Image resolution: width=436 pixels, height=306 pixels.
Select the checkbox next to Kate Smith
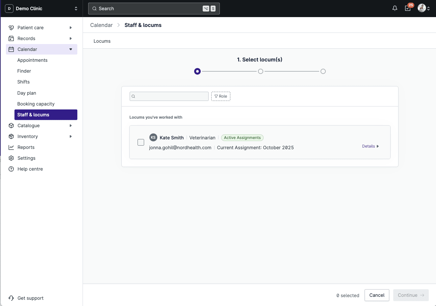point(141,142)
